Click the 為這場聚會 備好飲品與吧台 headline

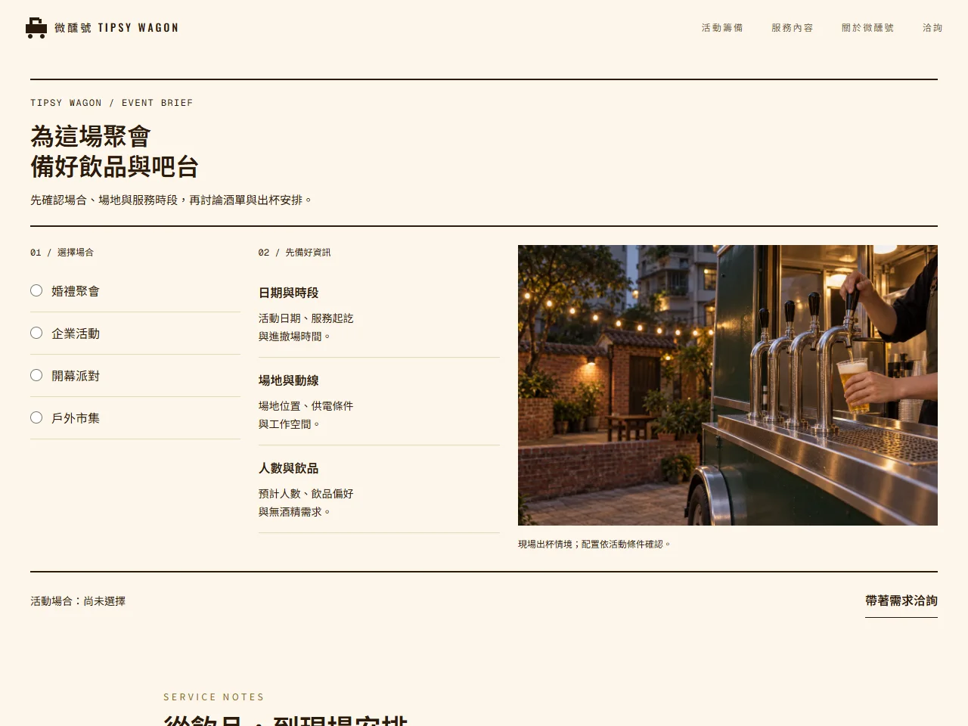pyautogui.click(x=114, y=151)
